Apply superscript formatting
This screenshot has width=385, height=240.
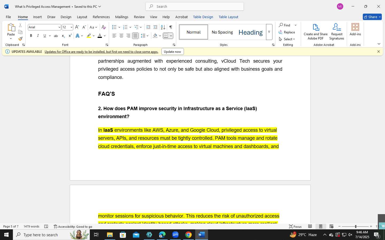[x=70, y=36]
